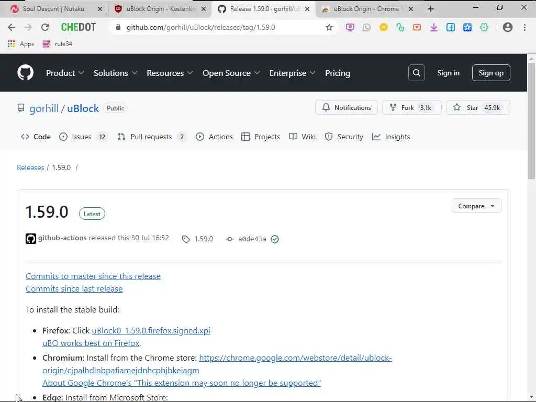Close the uBlock Origin Chrome tab
Viewport: 536px width, 402px height.
(411, 9)
